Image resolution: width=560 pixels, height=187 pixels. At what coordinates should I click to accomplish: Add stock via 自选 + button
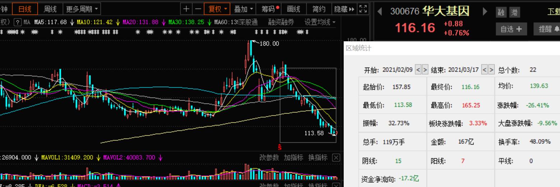coord(512,29)
